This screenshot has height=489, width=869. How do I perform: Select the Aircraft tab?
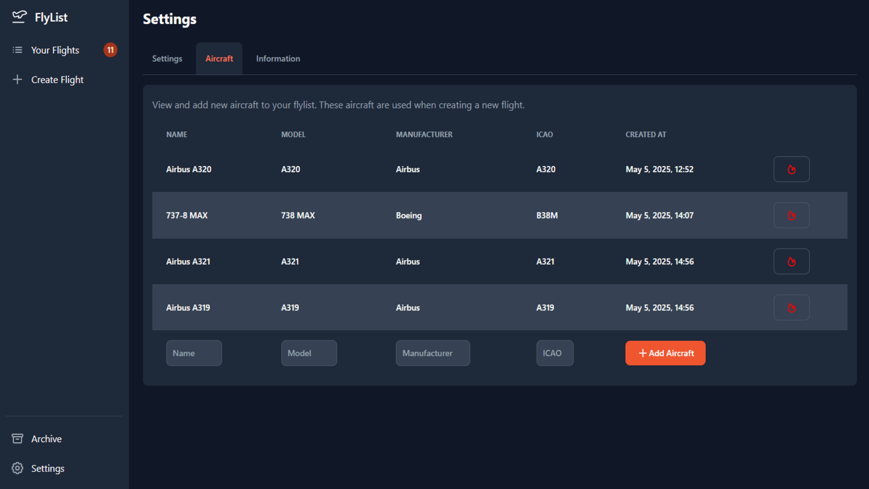pyautogui.click(x=219, y=59)
